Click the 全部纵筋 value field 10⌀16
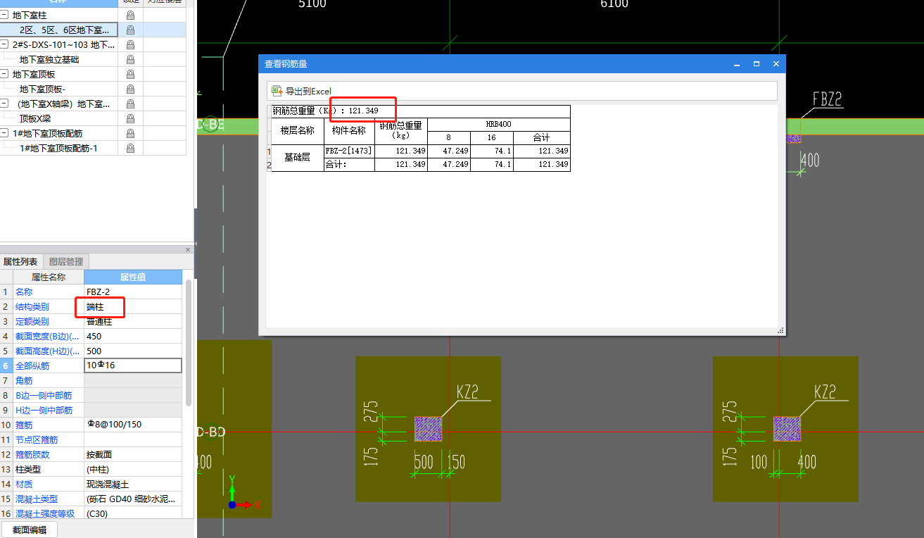Screen dimensions: 924x538 [x=133, y=365]
